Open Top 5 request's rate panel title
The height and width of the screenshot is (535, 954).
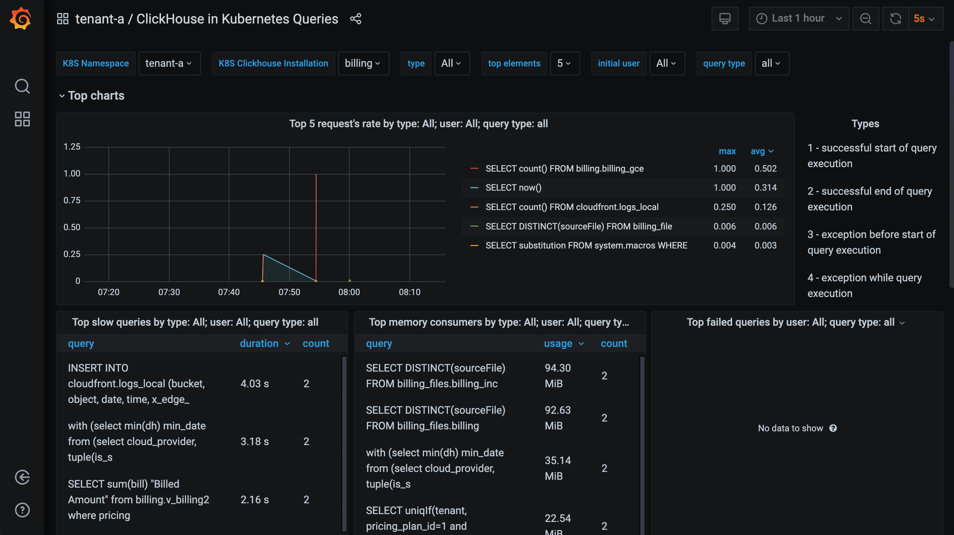pyautogui.click(x=418, y=124)
